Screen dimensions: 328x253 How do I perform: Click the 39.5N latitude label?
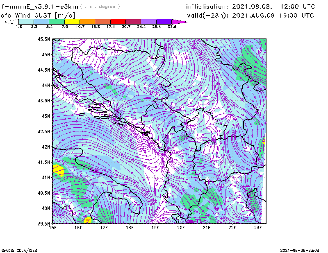pyautogui.click(x=44, y=224)
